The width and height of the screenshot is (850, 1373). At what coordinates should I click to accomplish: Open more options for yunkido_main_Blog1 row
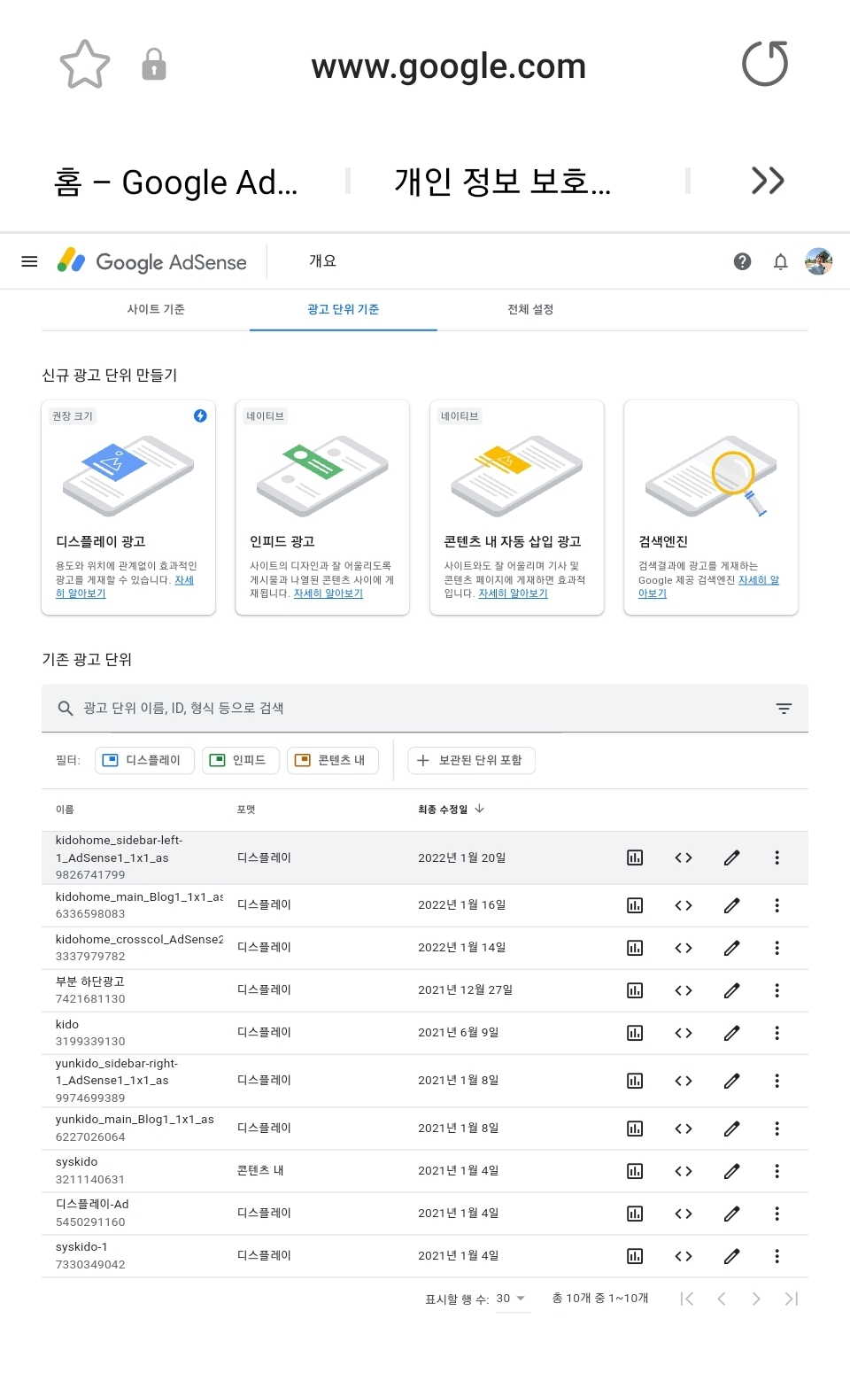[777, 1129]
